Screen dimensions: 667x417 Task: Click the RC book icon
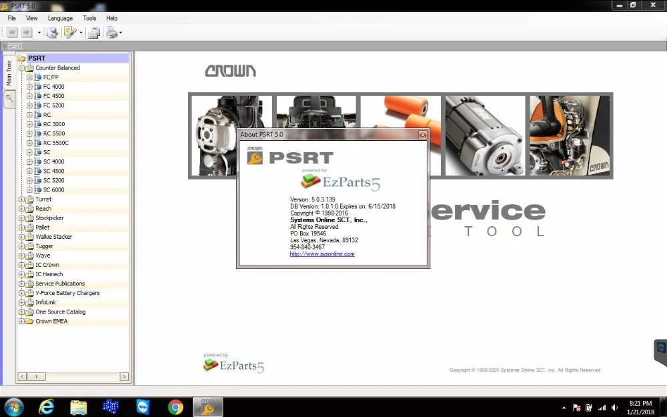38,115
